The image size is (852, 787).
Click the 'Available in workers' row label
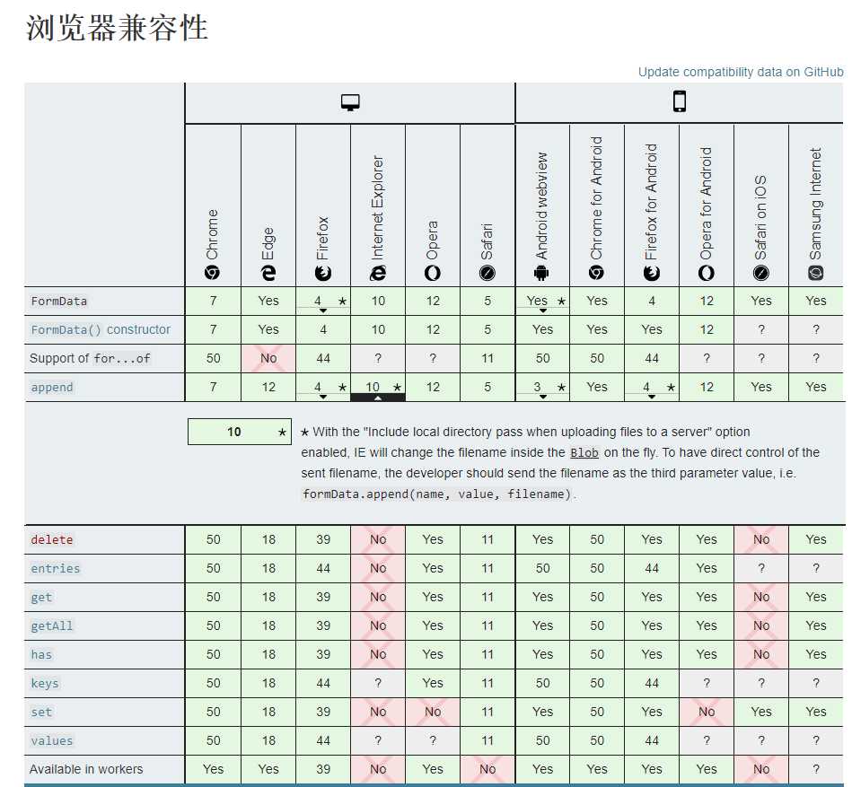tap(86, 770)
